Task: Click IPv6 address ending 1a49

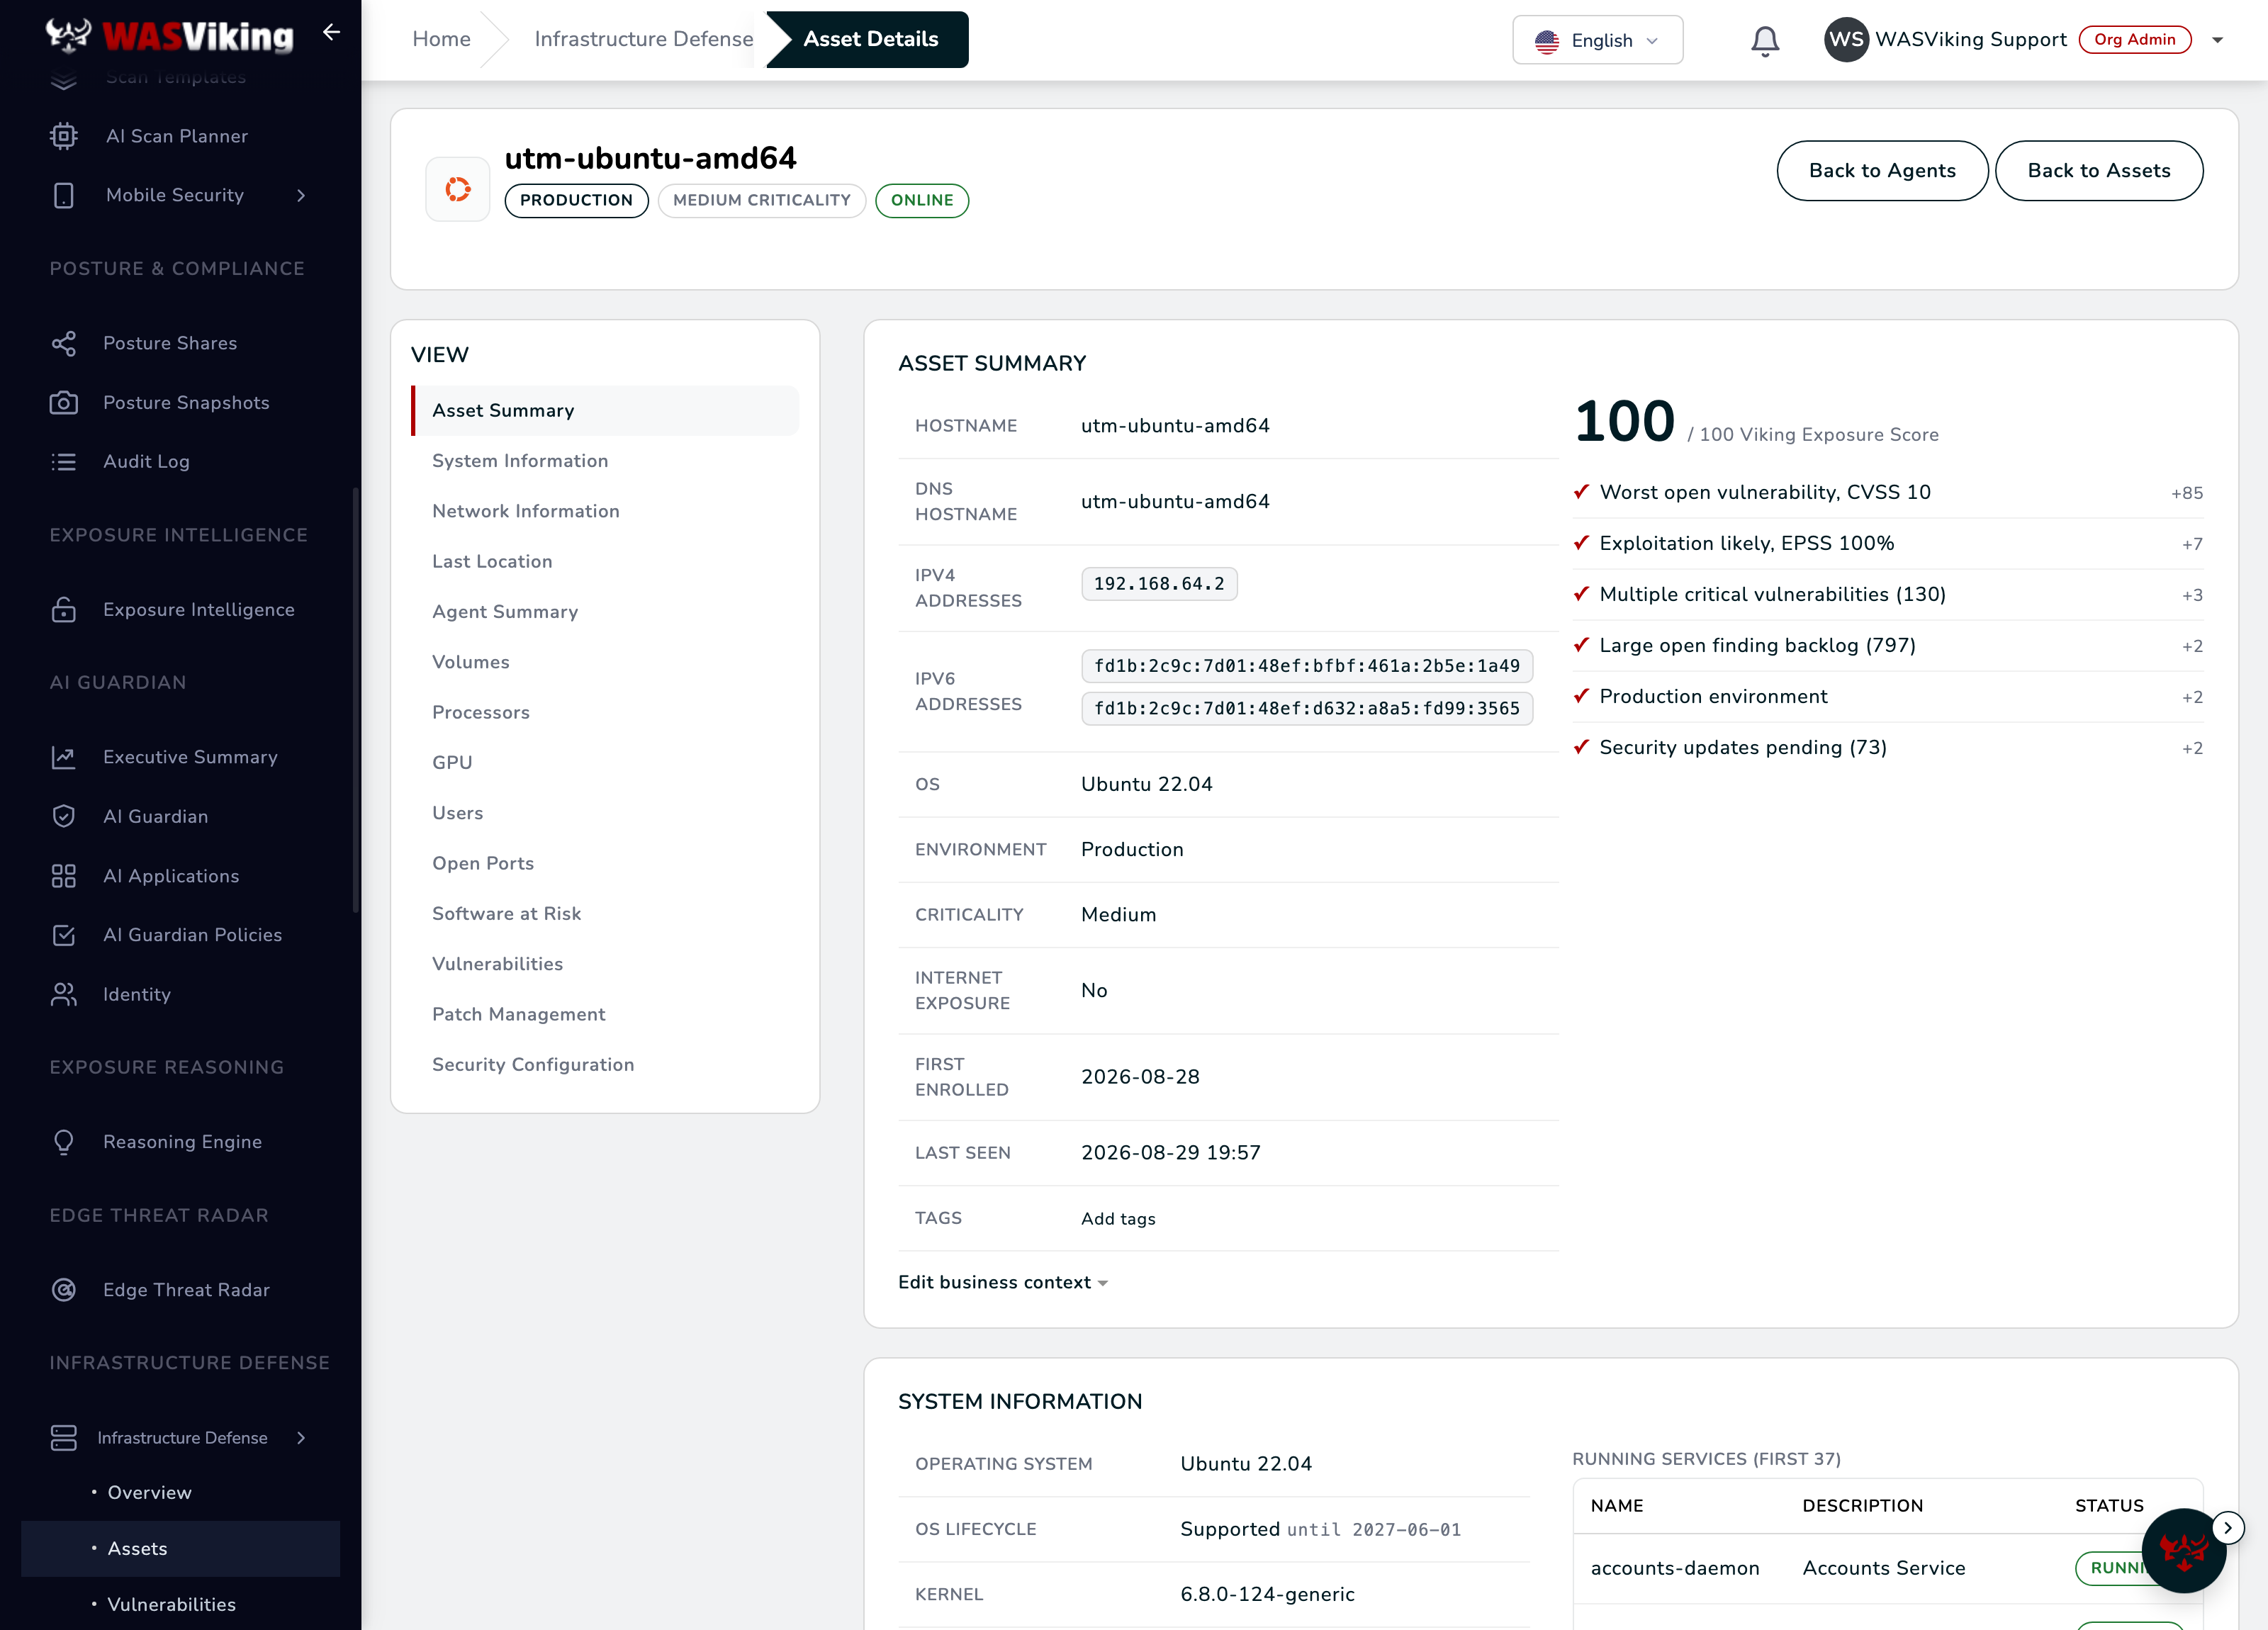Action: (1306, 666)
